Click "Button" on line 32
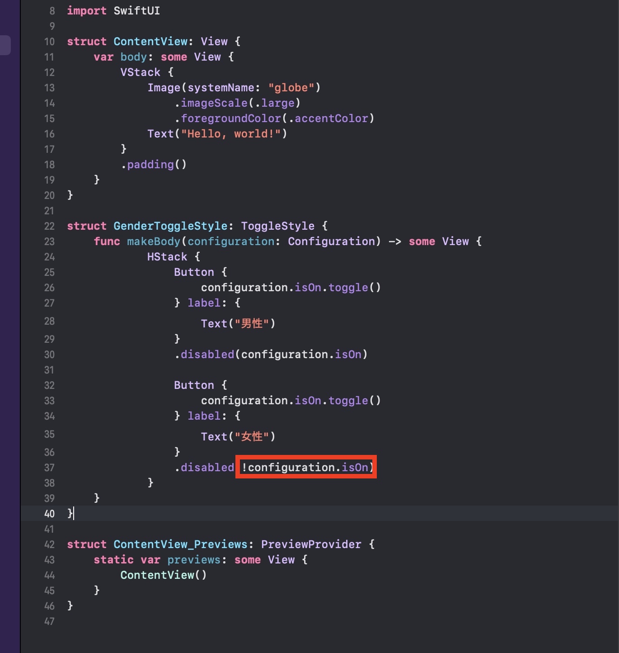This screenshot has height=653, width=619. click(x=194, y=385)
